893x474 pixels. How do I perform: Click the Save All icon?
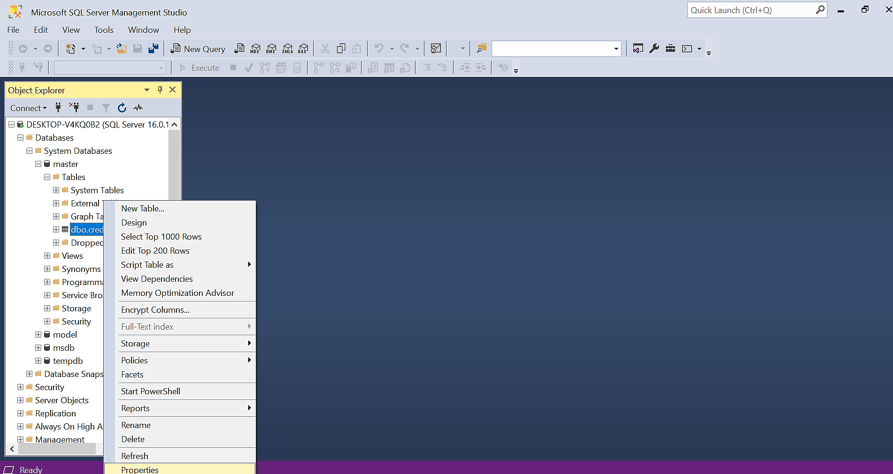153,48
